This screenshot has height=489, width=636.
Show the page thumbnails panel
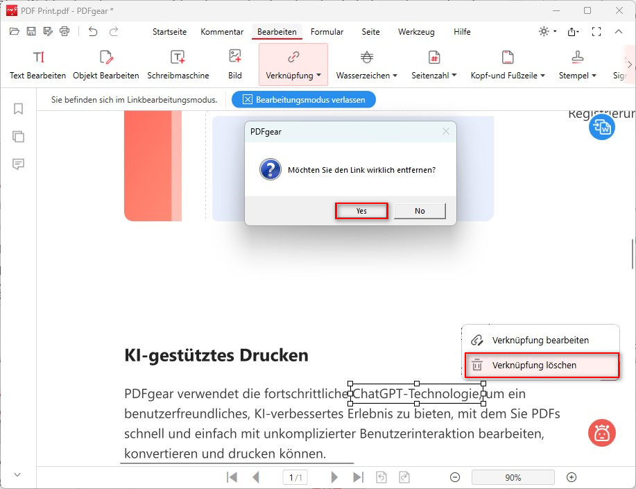coord(17,137)
